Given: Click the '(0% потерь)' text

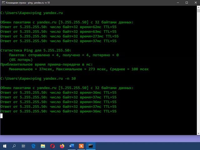Looking at the screenshot, I should [x=21, y=60].
